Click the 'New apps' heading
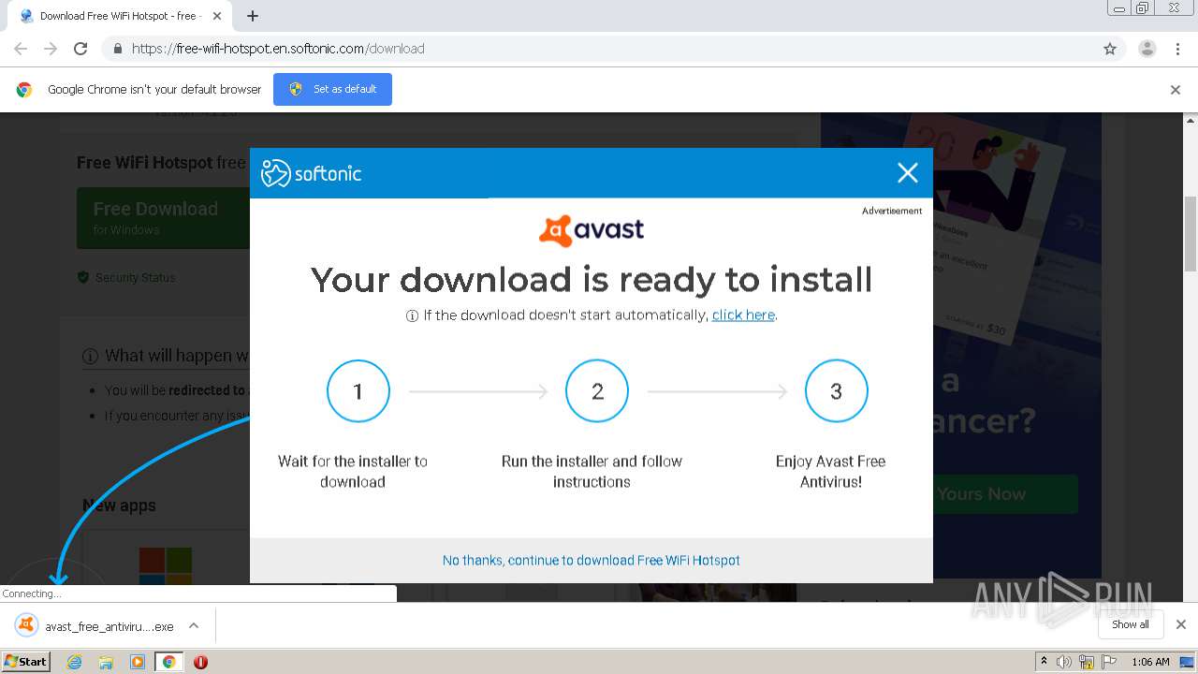 coord(119,505)
